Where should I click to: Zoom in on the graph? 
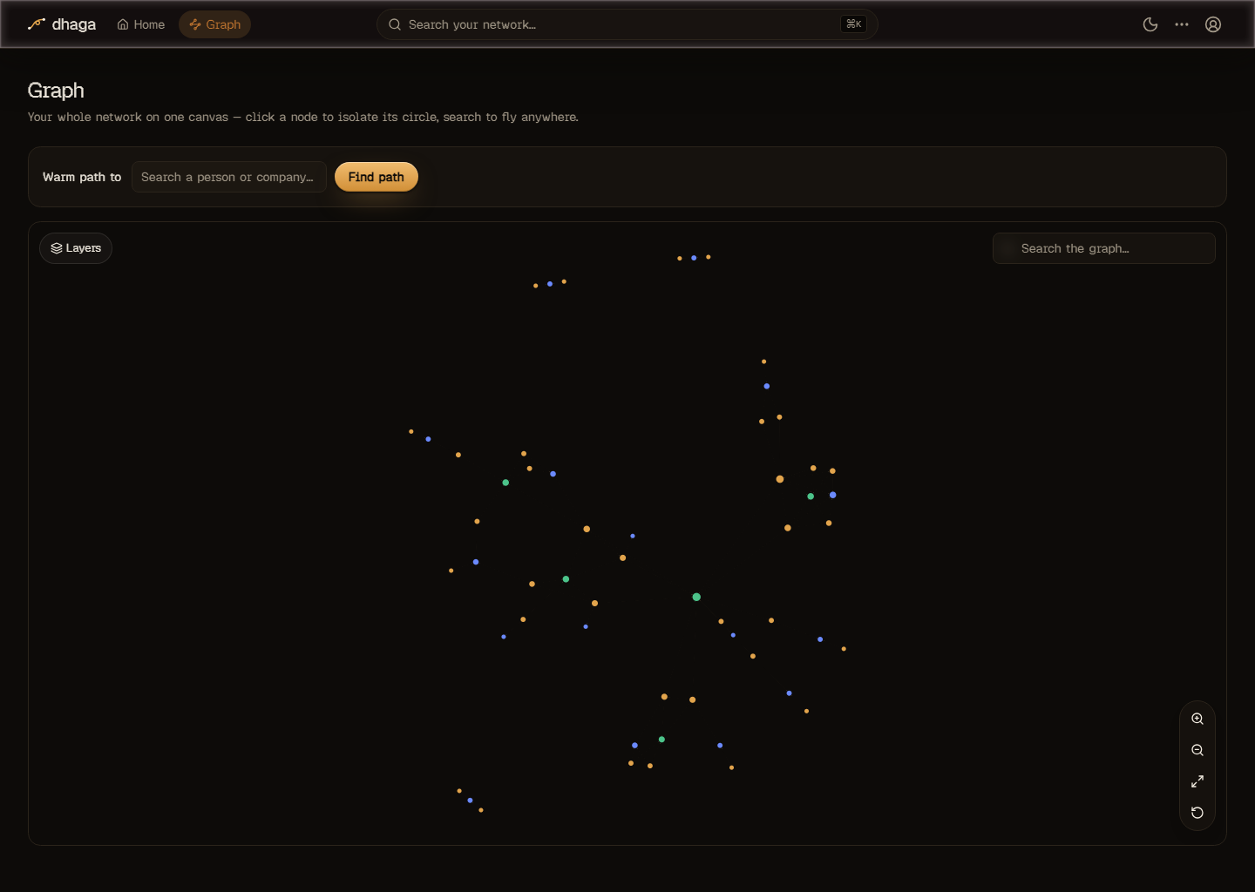1197,719
